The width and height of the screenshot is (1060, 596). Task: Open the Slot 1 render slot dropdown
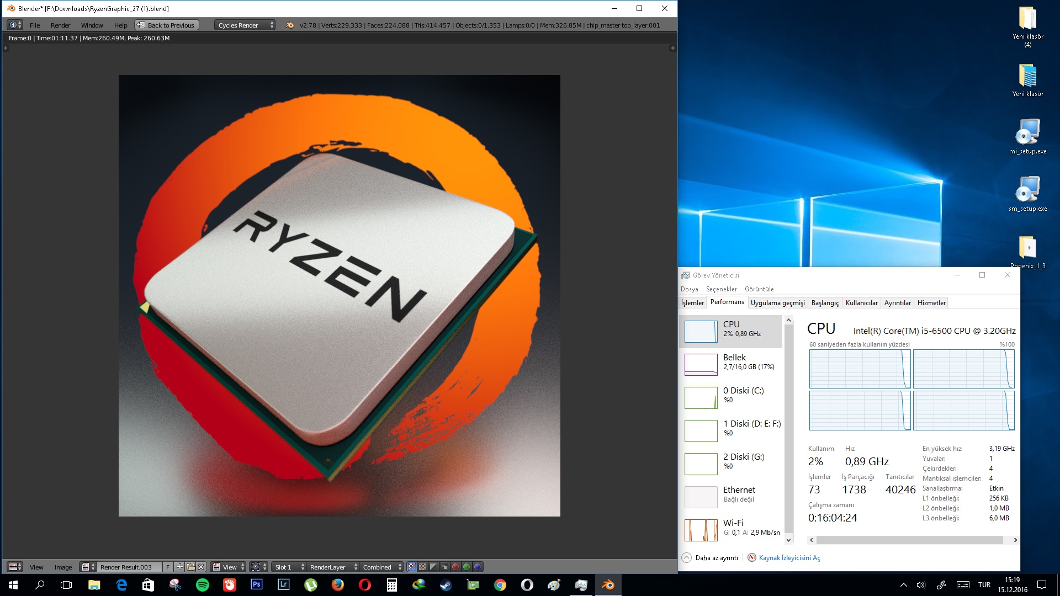click(288, 567)
